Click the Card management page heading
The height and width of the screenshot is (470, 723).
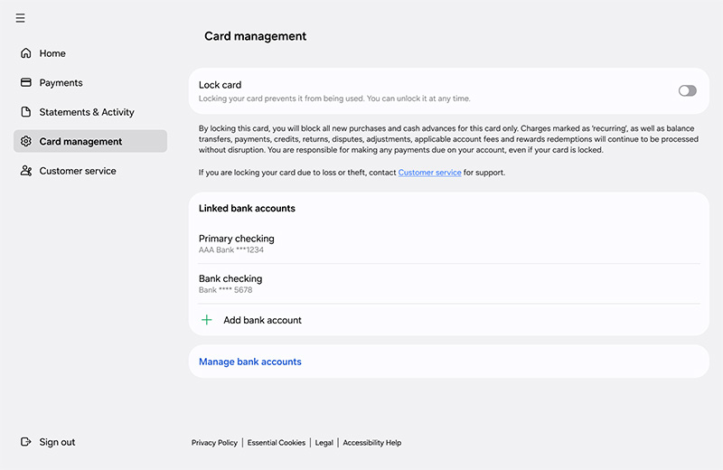click(256, 36)
